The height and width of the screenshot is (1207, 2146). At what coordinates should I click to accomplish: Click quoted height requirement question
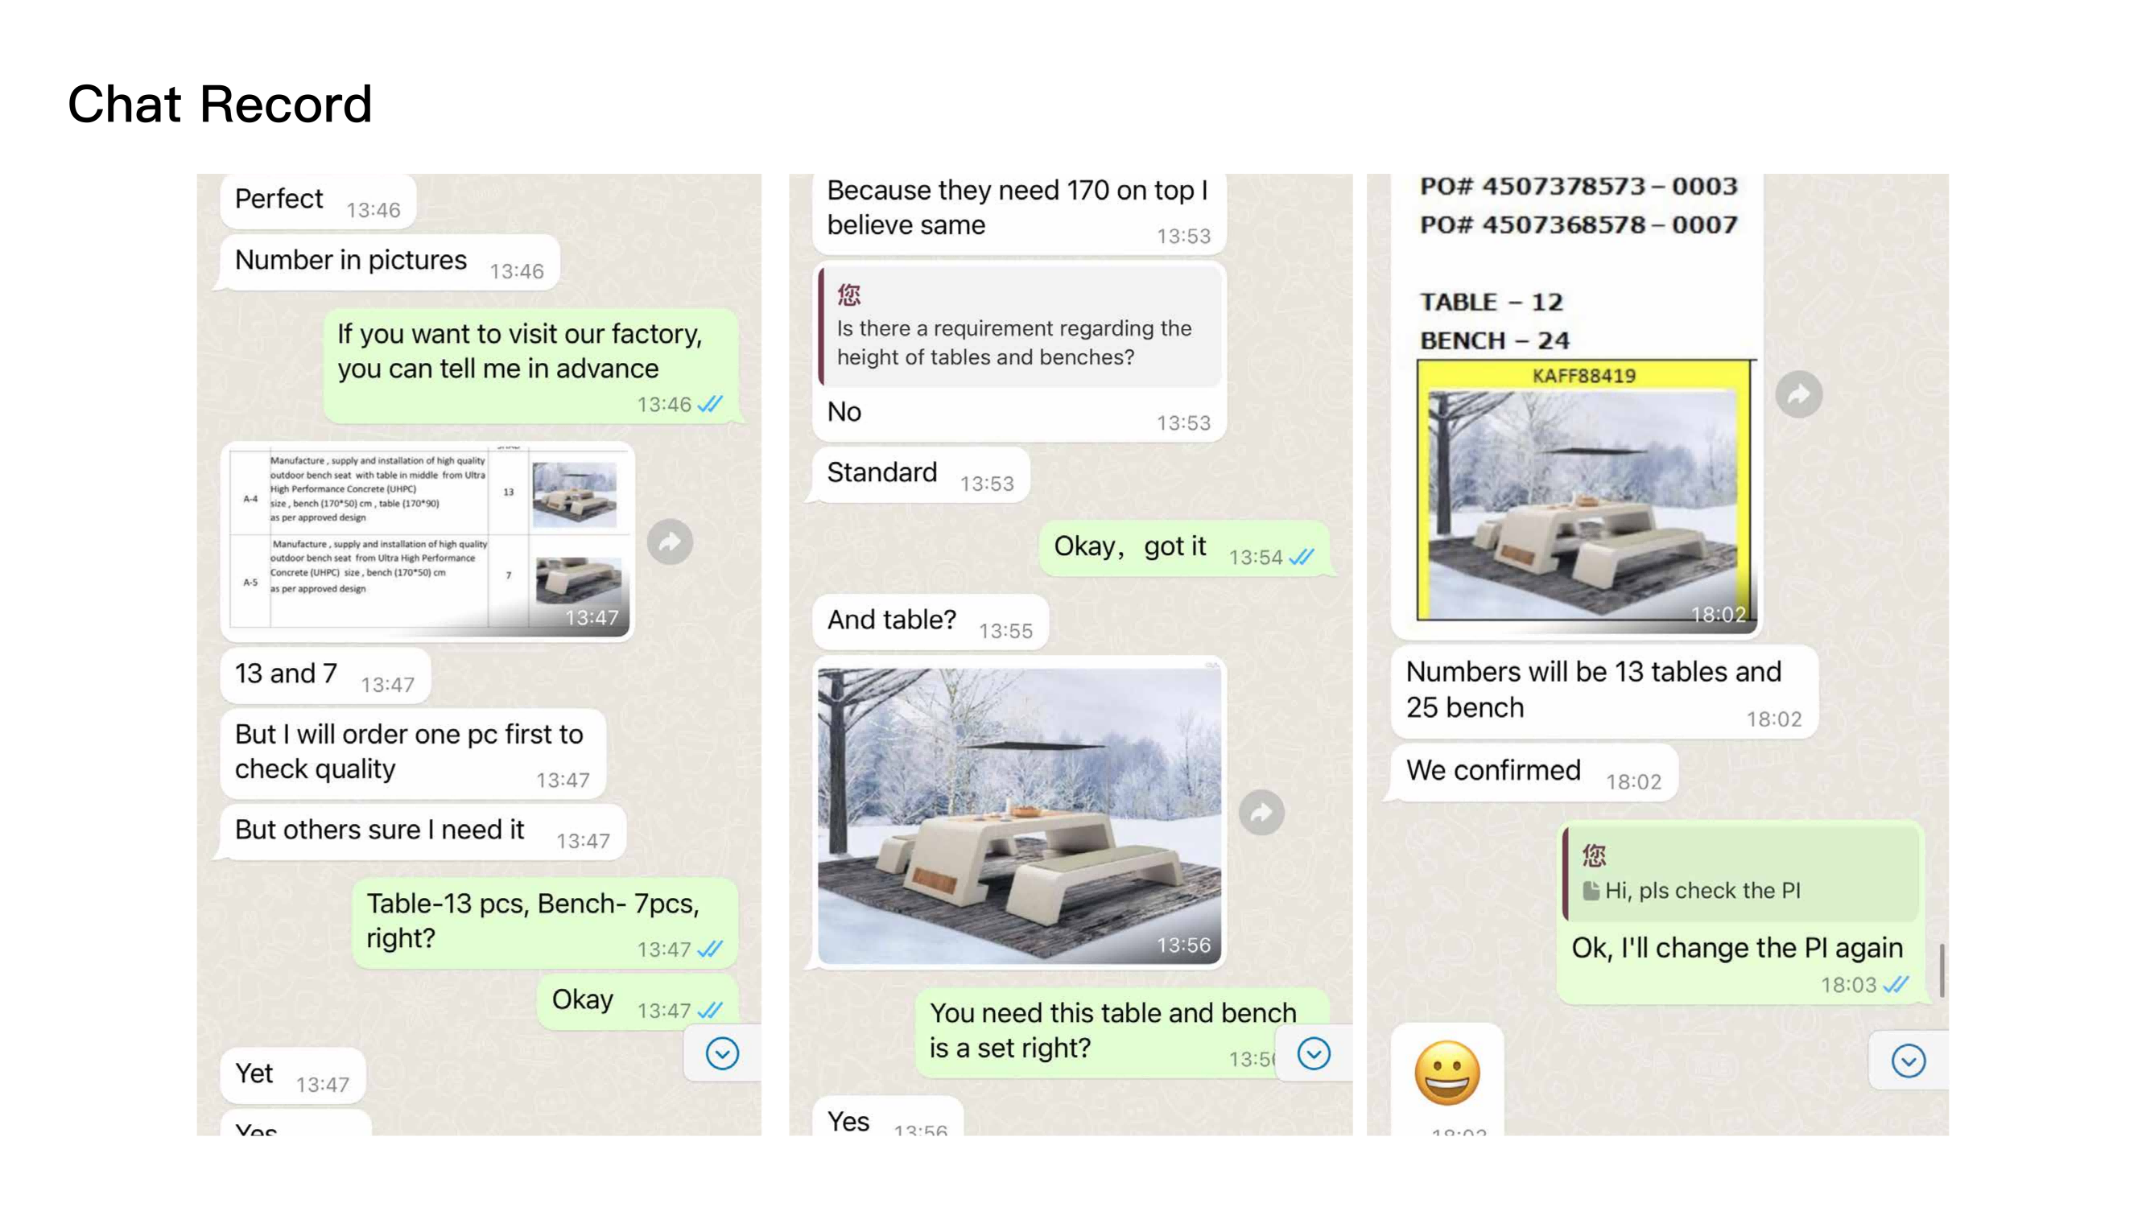click(x=1021, y=326)
